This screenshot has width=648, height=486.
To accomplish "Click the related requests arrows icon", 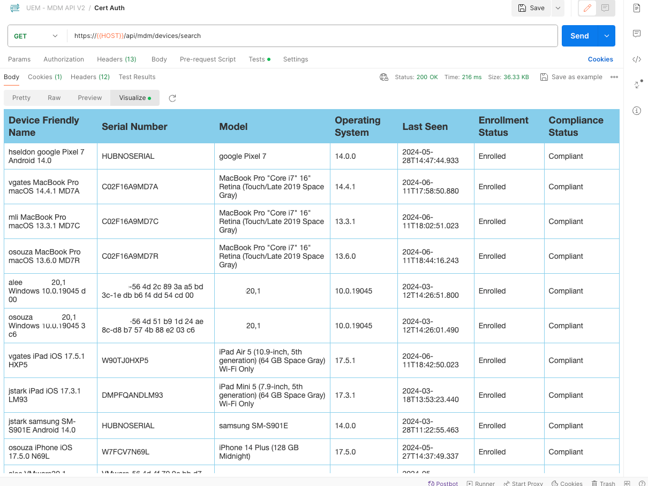I will tap(637, 84).
